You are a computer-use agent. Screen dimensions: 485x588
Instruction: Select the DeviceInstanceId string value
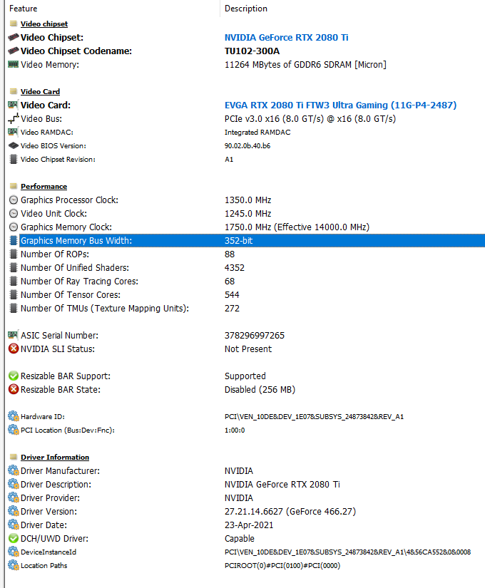pyautogui.click(x=347, y=552)
